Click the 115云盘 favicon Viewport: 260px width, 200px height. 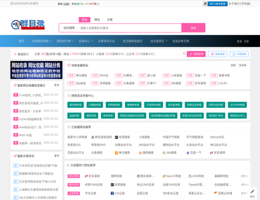(x=112, y=193)
